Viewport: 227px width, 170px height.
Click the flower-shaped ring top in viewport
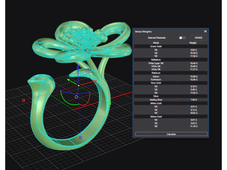pyautogui.click(x=82, y=42)
